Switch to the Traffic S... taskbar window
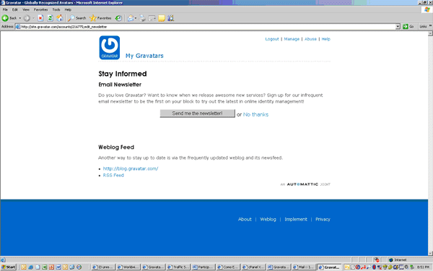The width and height of the screenshot is (433, 271). click(x=178, y=267)
